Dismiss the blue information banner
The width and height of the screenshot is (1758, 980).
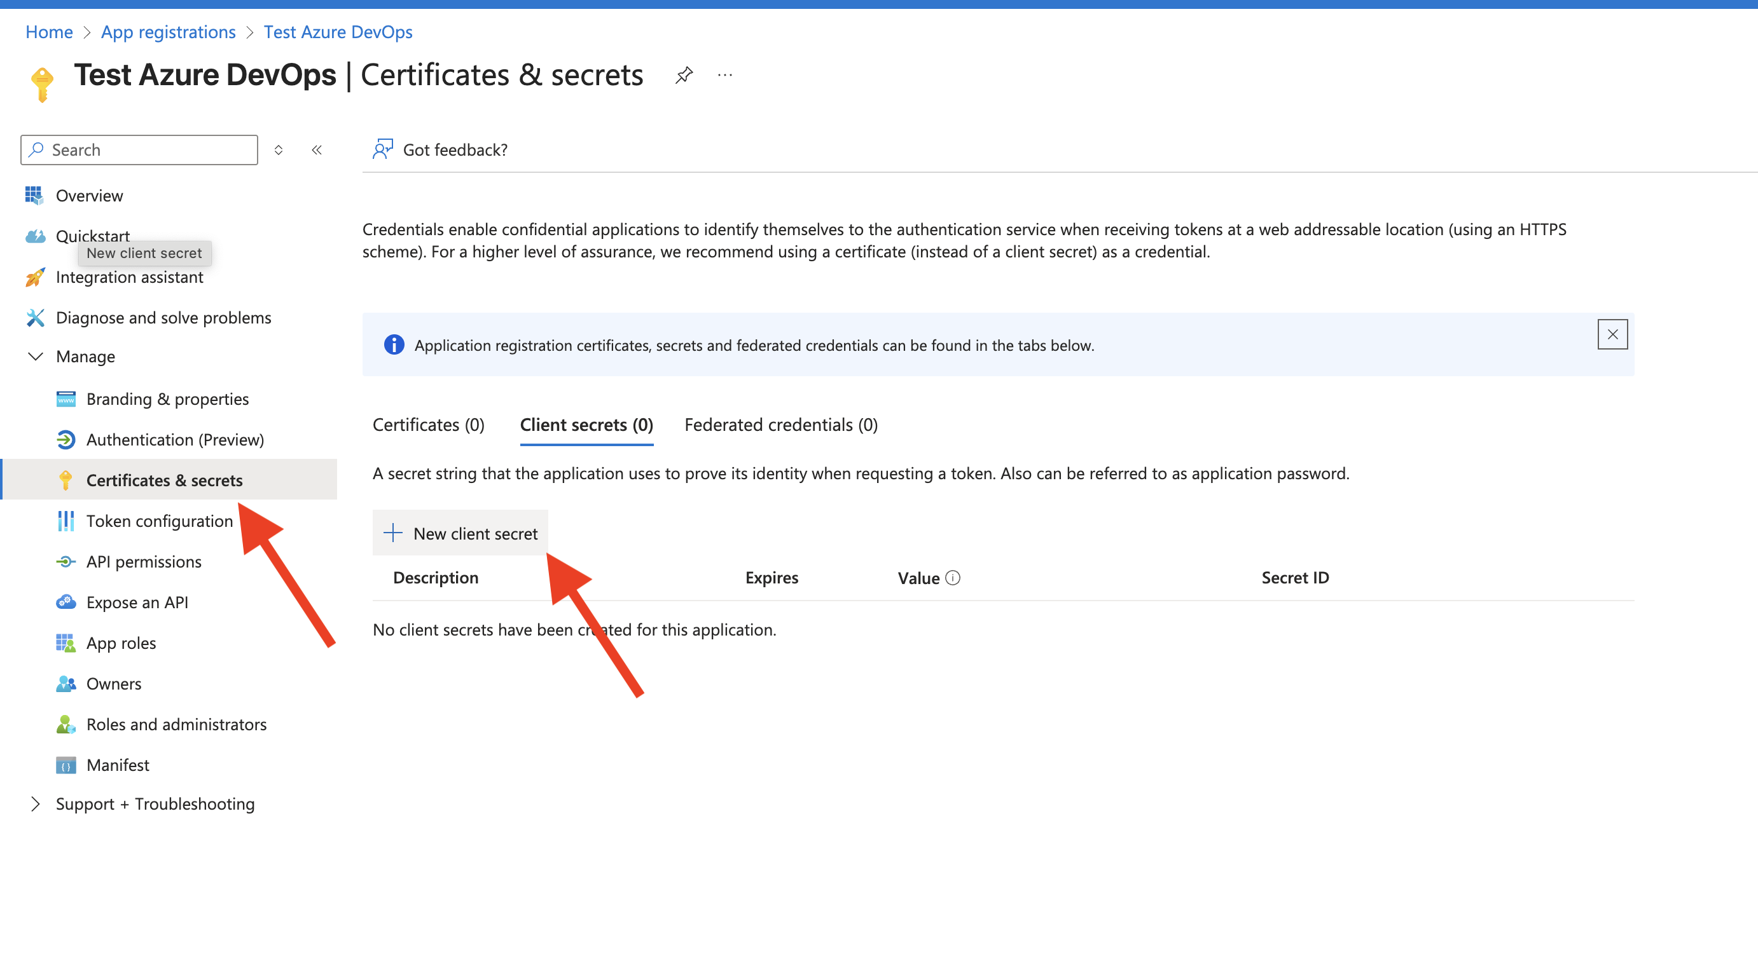[1612, 334]
